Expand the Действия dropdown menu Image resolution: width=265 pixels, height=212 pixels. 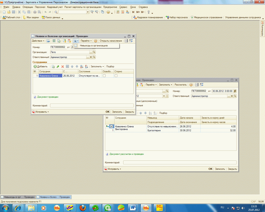click(38, 41)
